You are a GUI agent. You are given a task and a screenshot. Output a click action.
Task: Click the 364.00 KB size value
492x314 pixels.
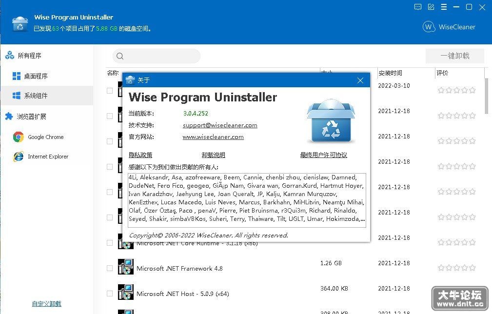(x=334, y=289)
